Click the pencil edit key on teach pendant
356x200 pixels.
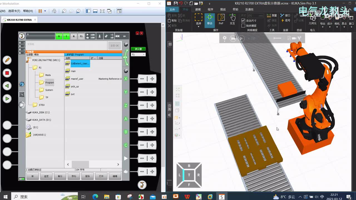coord(7,60)
